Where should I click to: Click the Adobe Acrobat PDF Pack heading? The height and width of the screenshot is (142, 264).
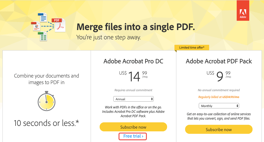(219, 61)
